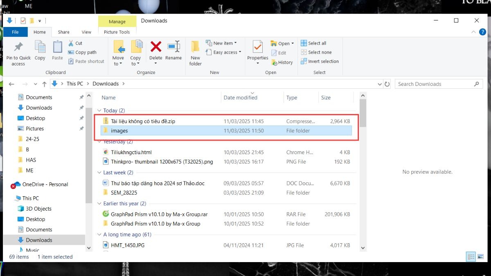Select This PC in navigation pane
The width and height of the screenshot is (491, 276).
click(x=31, y=198)
